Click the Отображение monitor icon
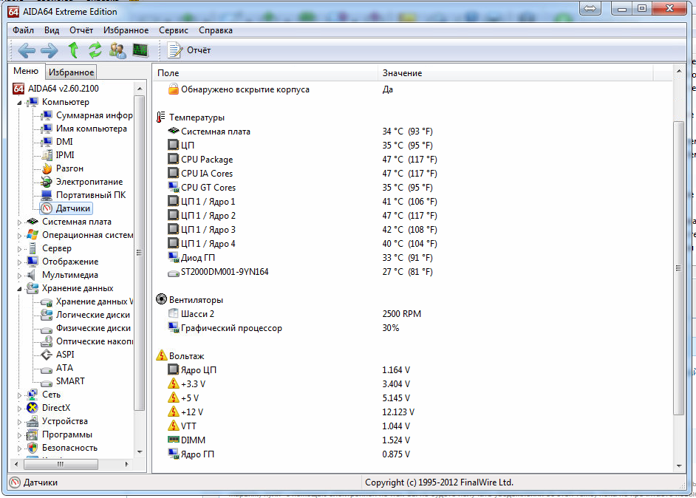The width and height of the screenshot is (696, 498). coord(33,262)
